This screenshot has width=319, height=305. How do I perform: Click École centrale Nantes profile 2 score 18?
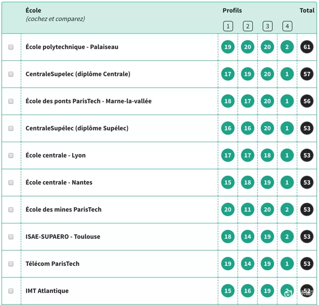[x=248, y=182]
